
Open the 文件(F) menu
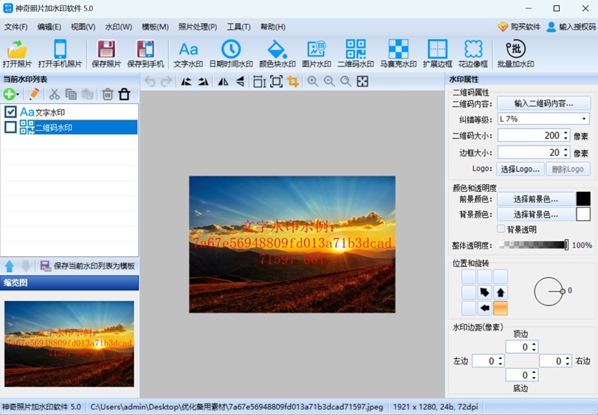click(x=16, y=27)
